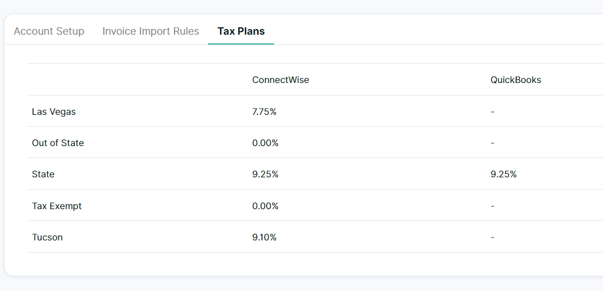
Task: Click Out of State QuickBooks dash cell
Action: (493, 143)
